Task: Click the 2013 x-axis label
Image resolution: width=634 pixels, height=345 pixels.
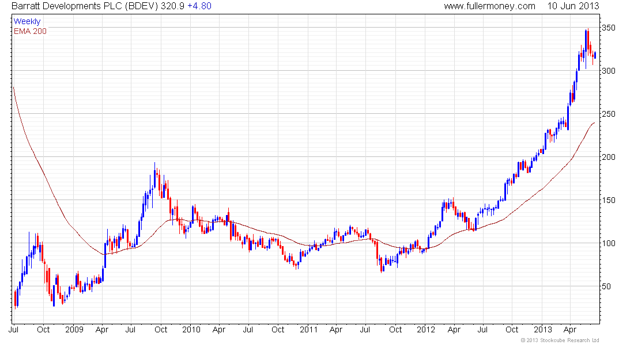Action: tap(542, 329)
